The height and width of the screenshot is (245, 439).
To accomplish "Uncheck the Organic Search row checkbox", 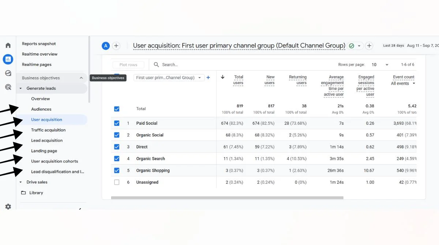I will [x=117, y=159].
